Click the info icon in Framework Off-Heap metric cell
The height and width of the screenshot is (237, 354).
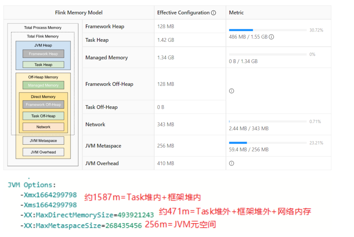pyautogui.click(x=232, y=91)
